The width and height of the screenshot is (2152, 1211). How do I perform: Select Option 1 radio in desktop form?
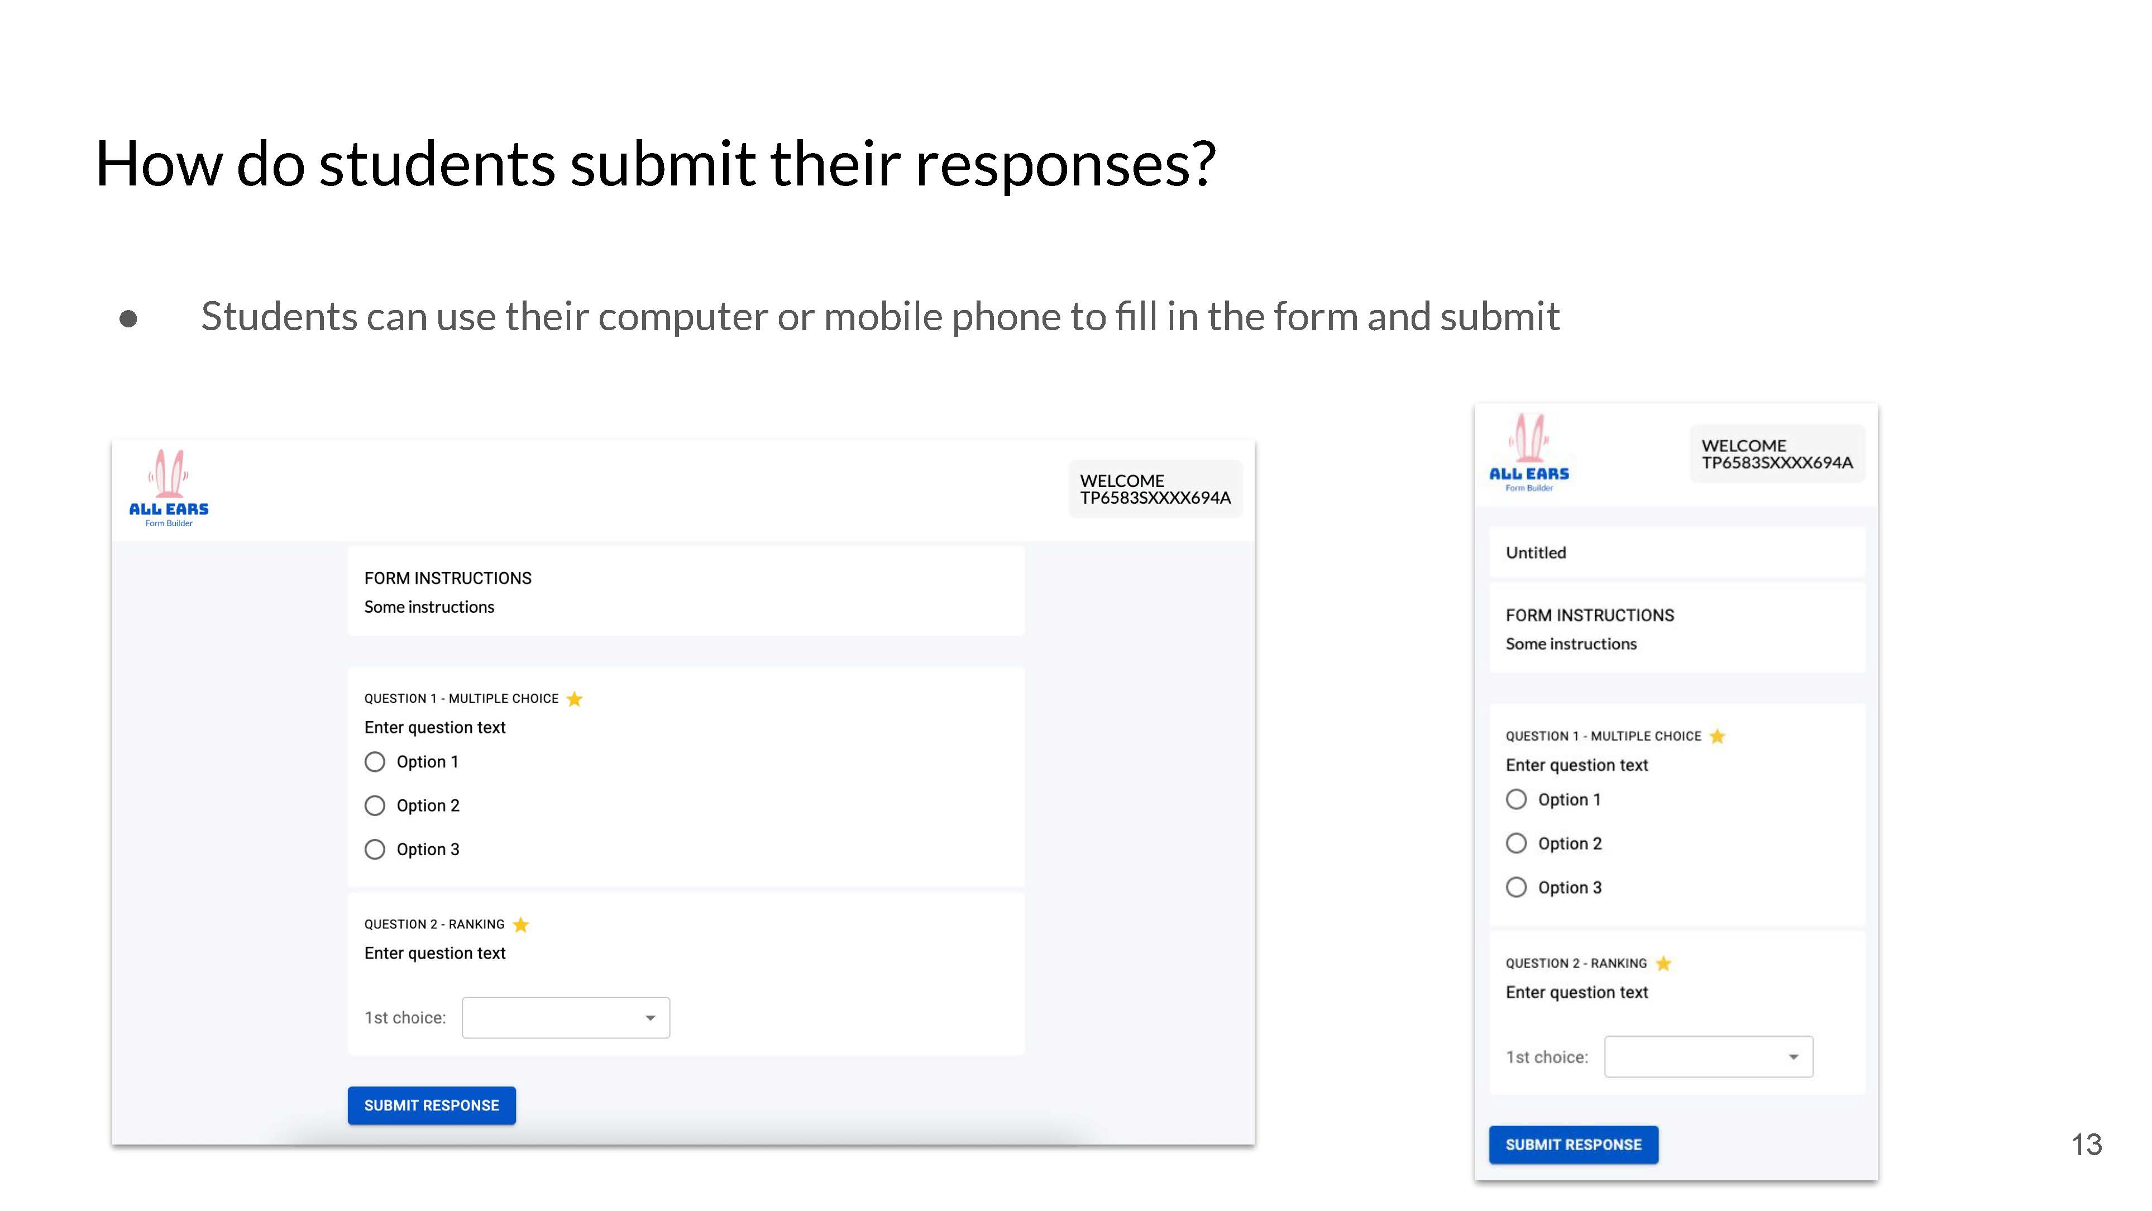(375, 762)
